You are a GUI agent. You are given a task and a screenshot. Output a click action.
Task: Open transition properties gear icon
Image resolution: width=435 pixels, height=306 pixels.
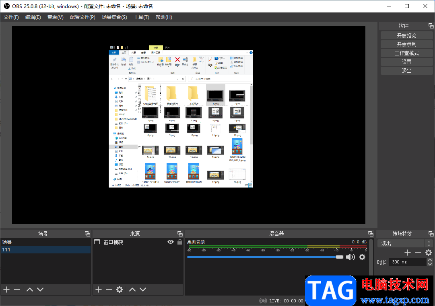point(429,253)
